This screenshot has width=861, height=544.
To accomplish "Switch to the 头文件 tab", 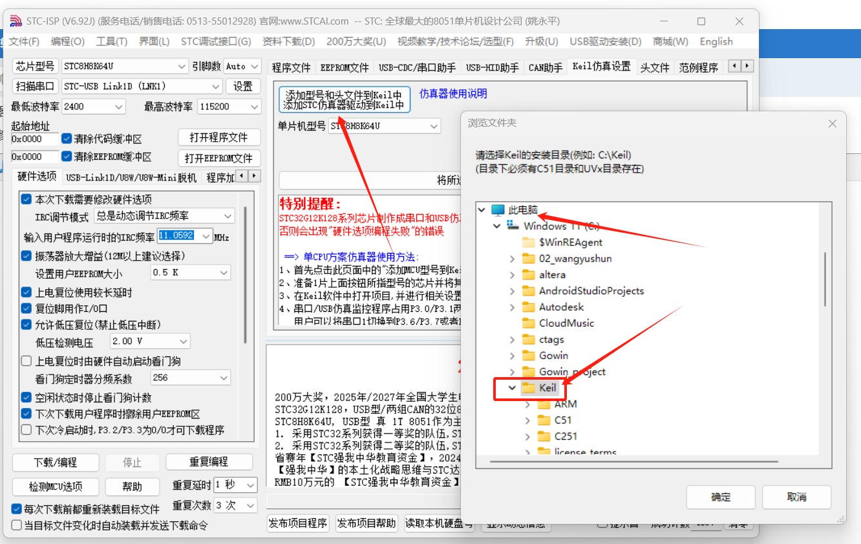I will click(x=655, y=67).
